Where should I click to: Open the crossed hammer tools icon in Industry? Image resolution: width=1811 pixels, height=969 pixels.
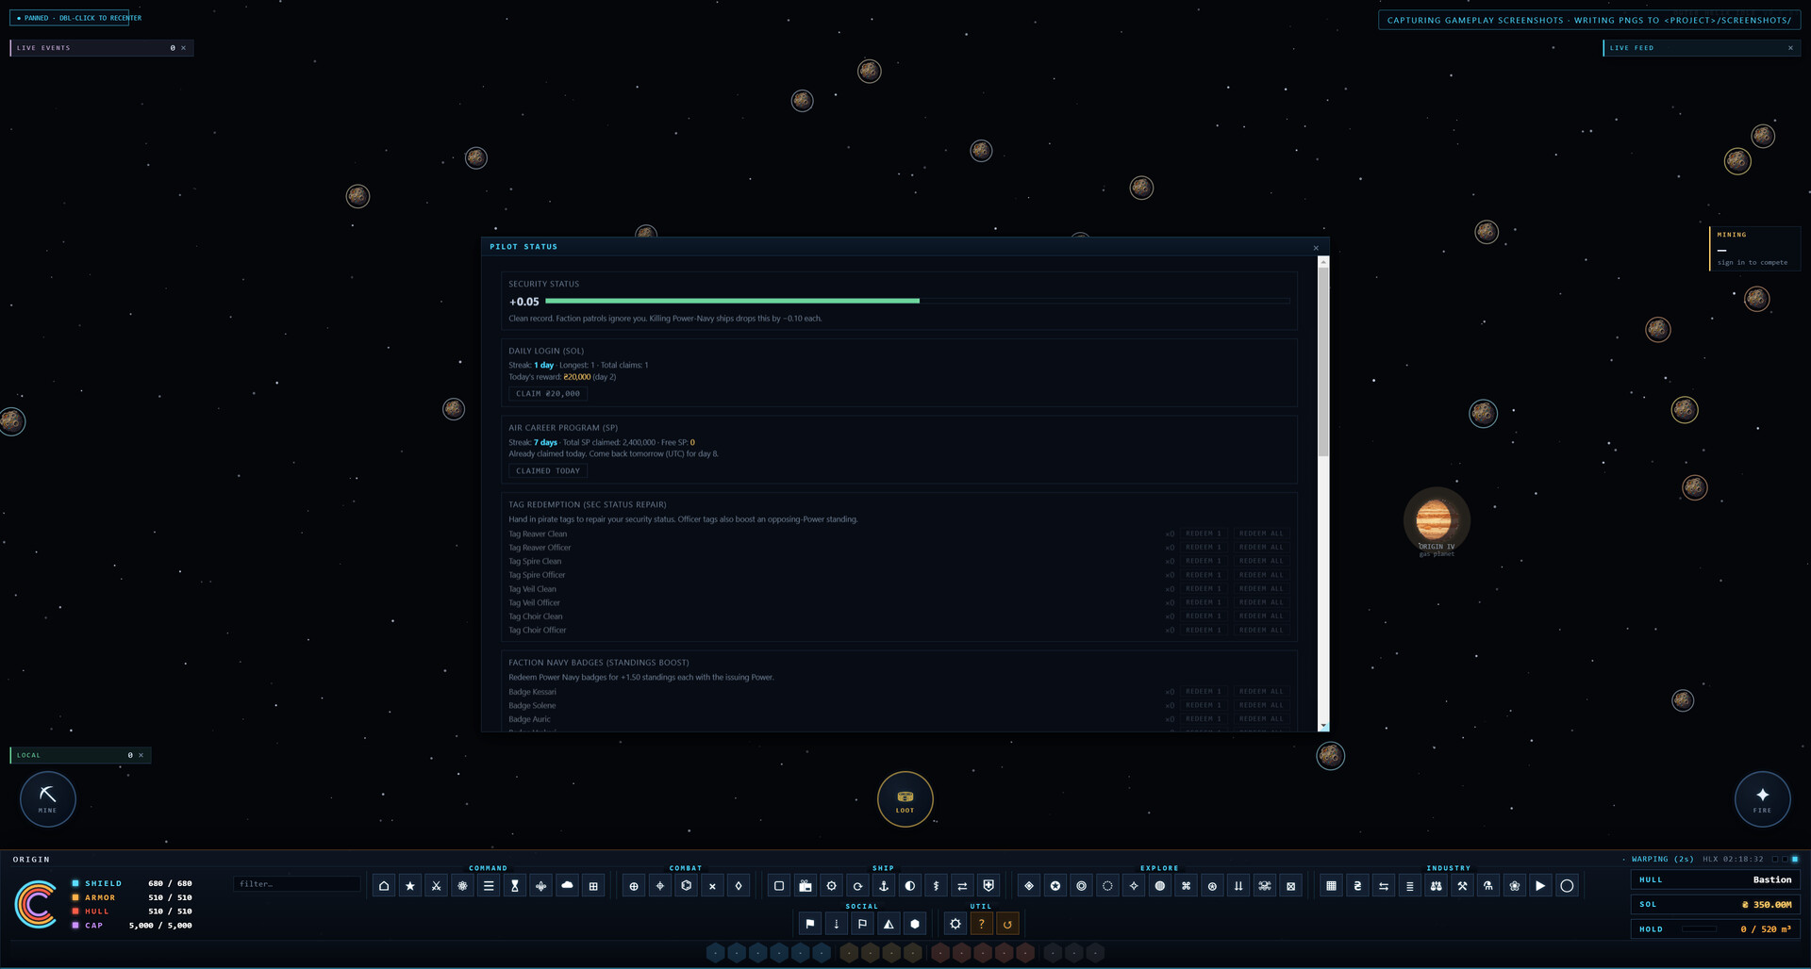coord(1462,886)
